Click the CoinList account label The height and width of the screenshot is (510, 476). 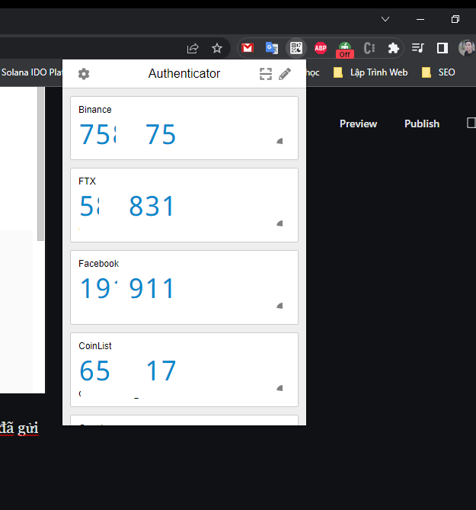tap(95, 346)
